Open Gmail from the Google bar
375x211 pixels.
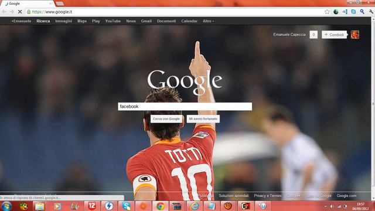(x=146, y=21)
